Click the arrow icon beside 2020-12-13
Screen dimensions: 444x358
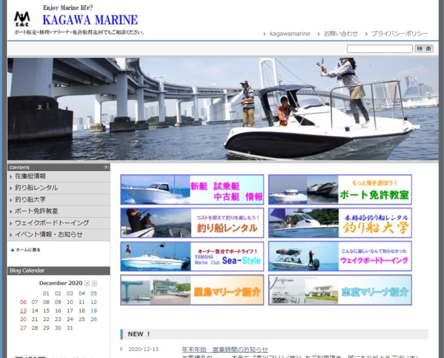tap(121, 349)
